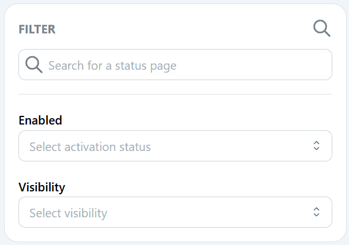Click the "Select activation status" placeholder text
The height and width of the screenshot is (245, 349).
[90, 147]
